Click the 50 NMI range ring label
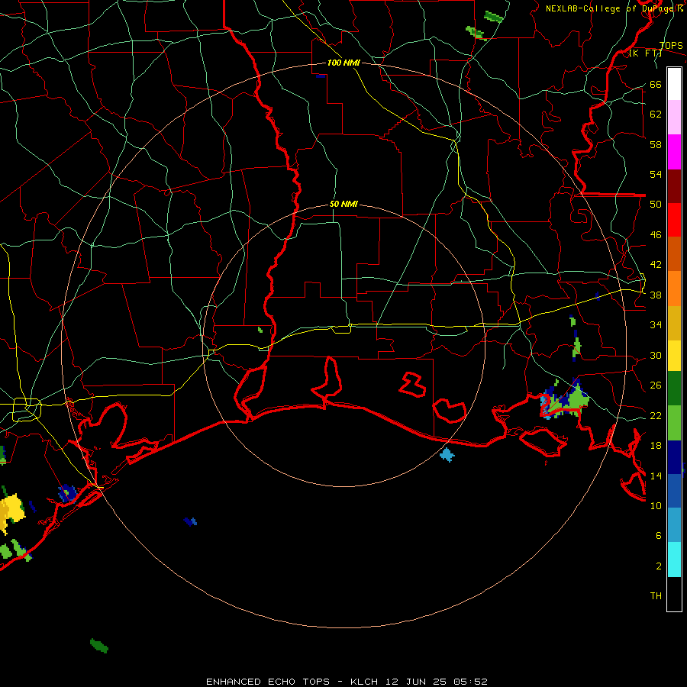This screenshot has height=687, width=687. (343, 204)
